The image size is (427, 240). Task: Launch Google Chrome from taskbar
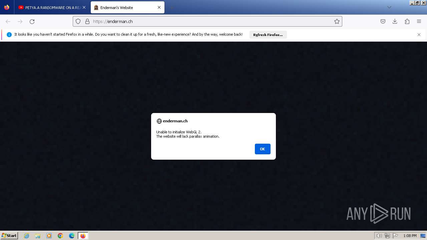(60, 236)
